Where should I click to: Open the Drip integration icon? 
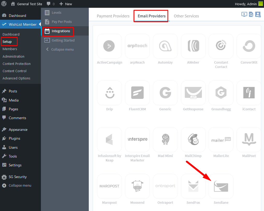(109, 93)
